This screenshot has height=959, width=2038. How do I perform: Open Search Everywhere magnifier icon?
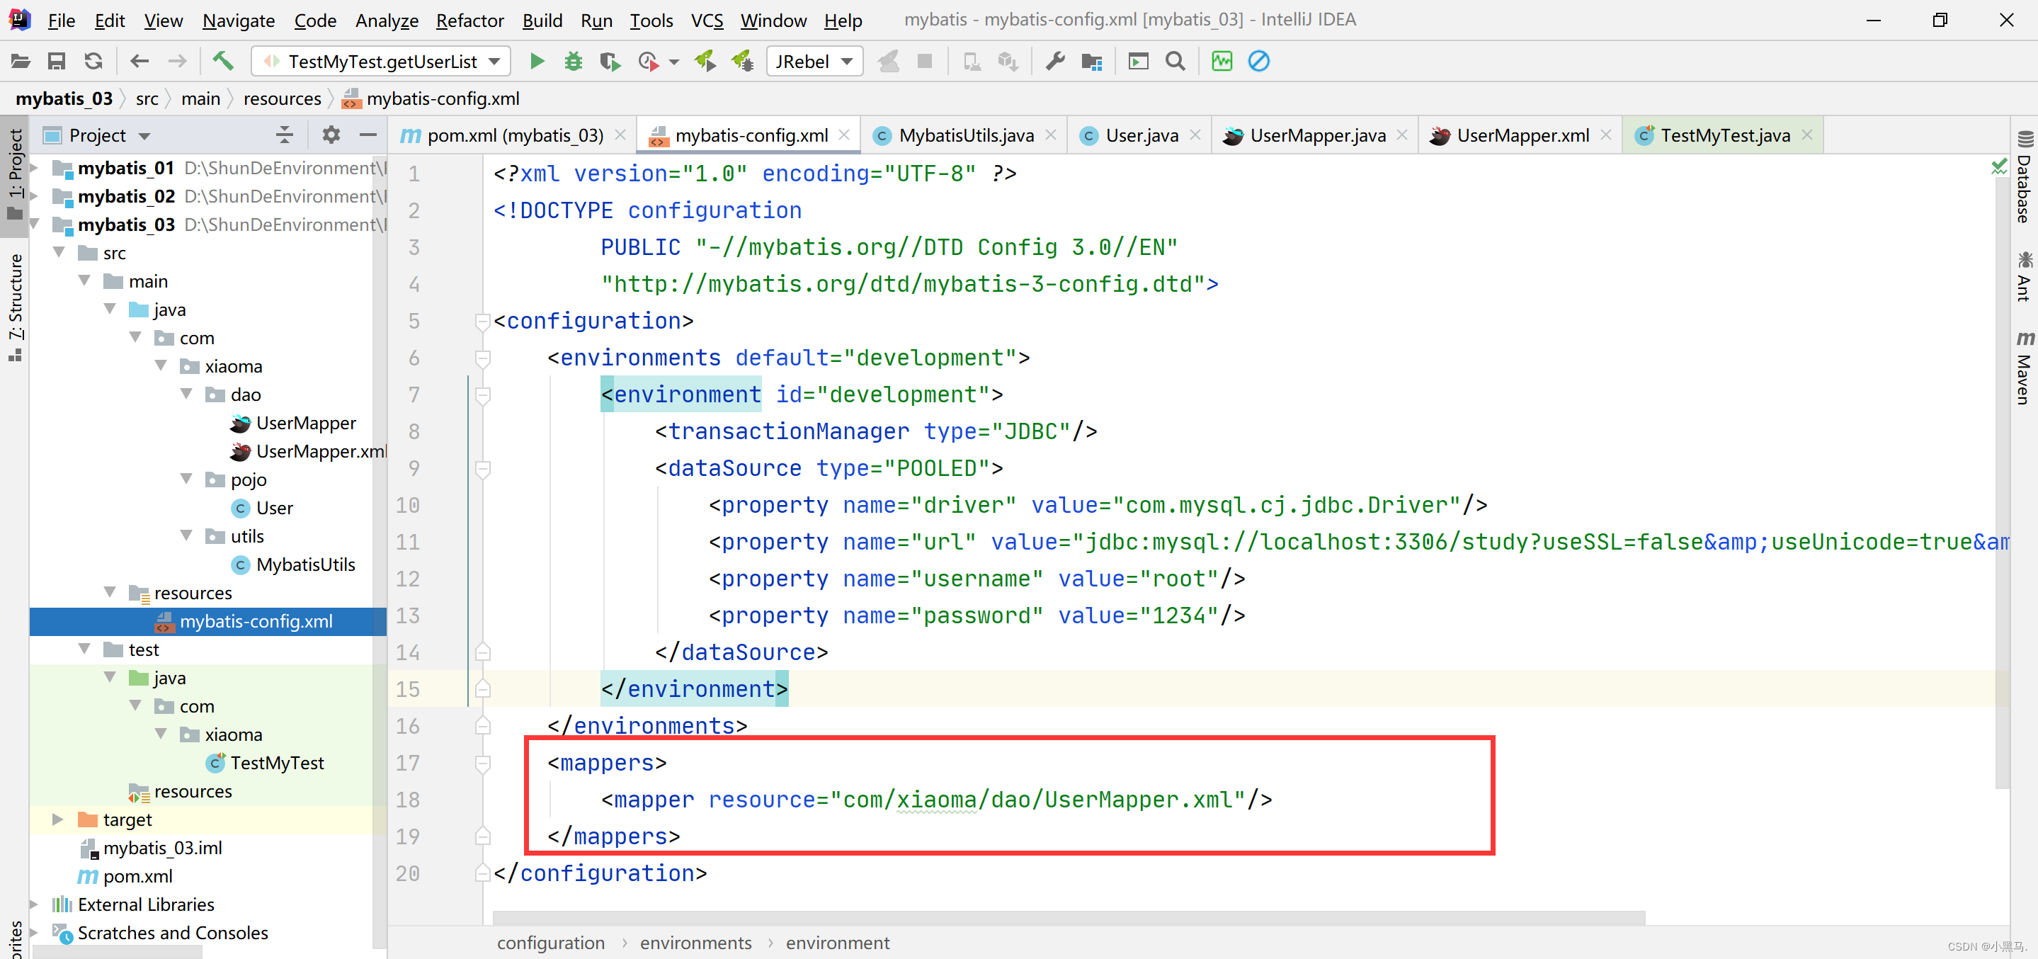coord(1175,61)
